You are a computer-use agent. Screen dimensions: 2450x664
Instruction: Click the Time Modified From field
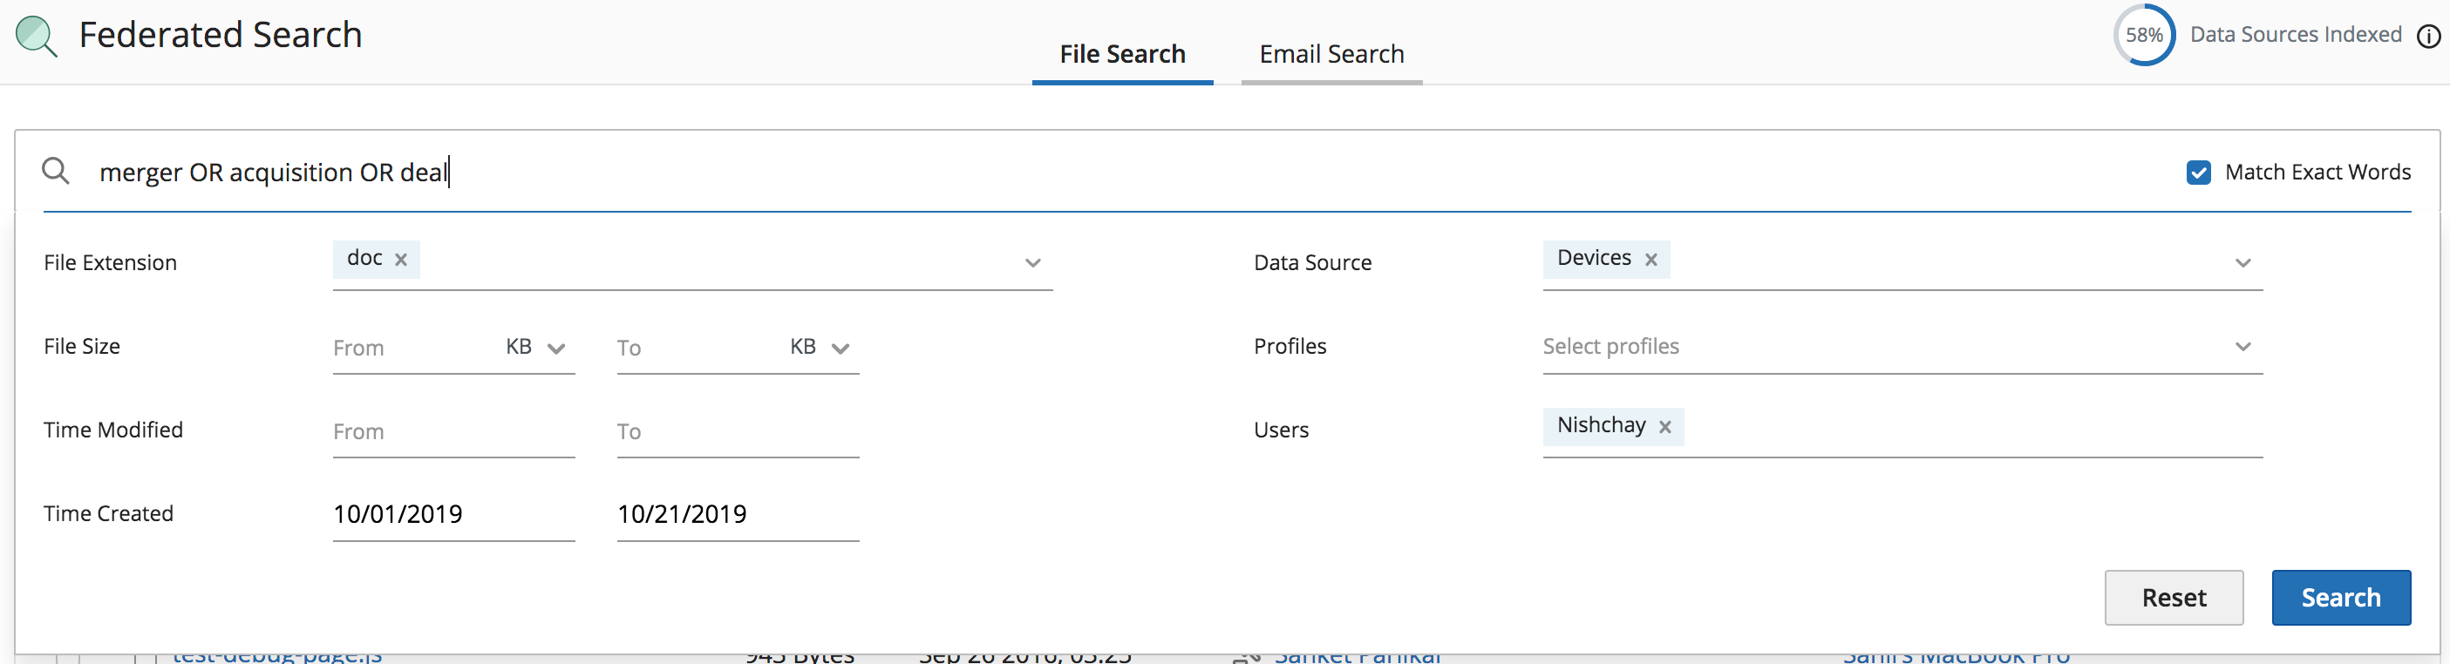[x=453, y=431]
